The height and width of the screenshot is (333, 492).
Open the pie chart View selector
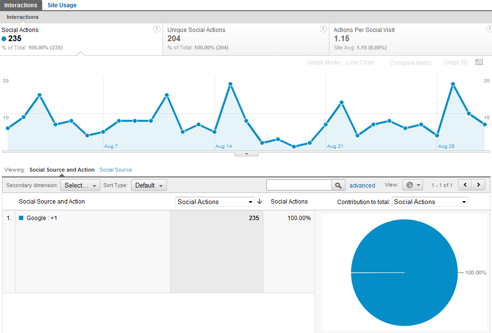[x=412, y=185]
